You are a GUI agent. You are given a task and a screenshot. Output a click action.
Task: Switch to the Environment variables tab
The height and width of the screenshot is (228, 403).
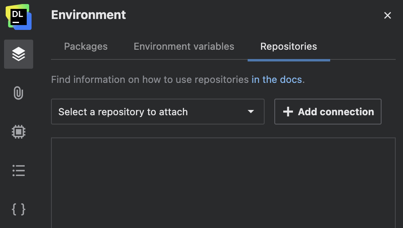184,46
